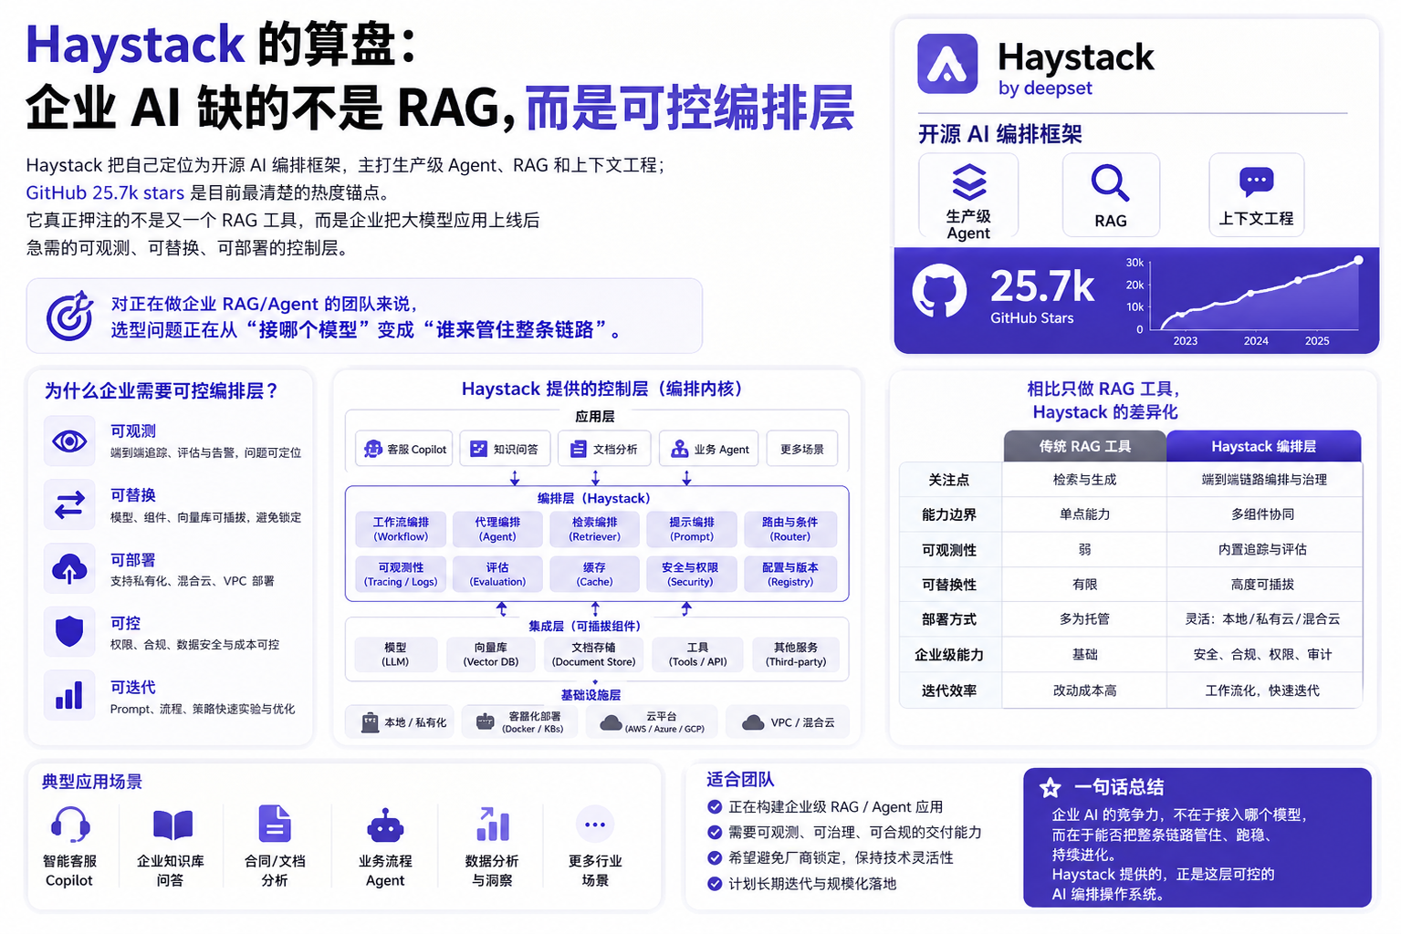The width and height of the screenshot is (1401, 934).
Task: Click the 改动成本高 table cell
Action: coord(1084,690)
